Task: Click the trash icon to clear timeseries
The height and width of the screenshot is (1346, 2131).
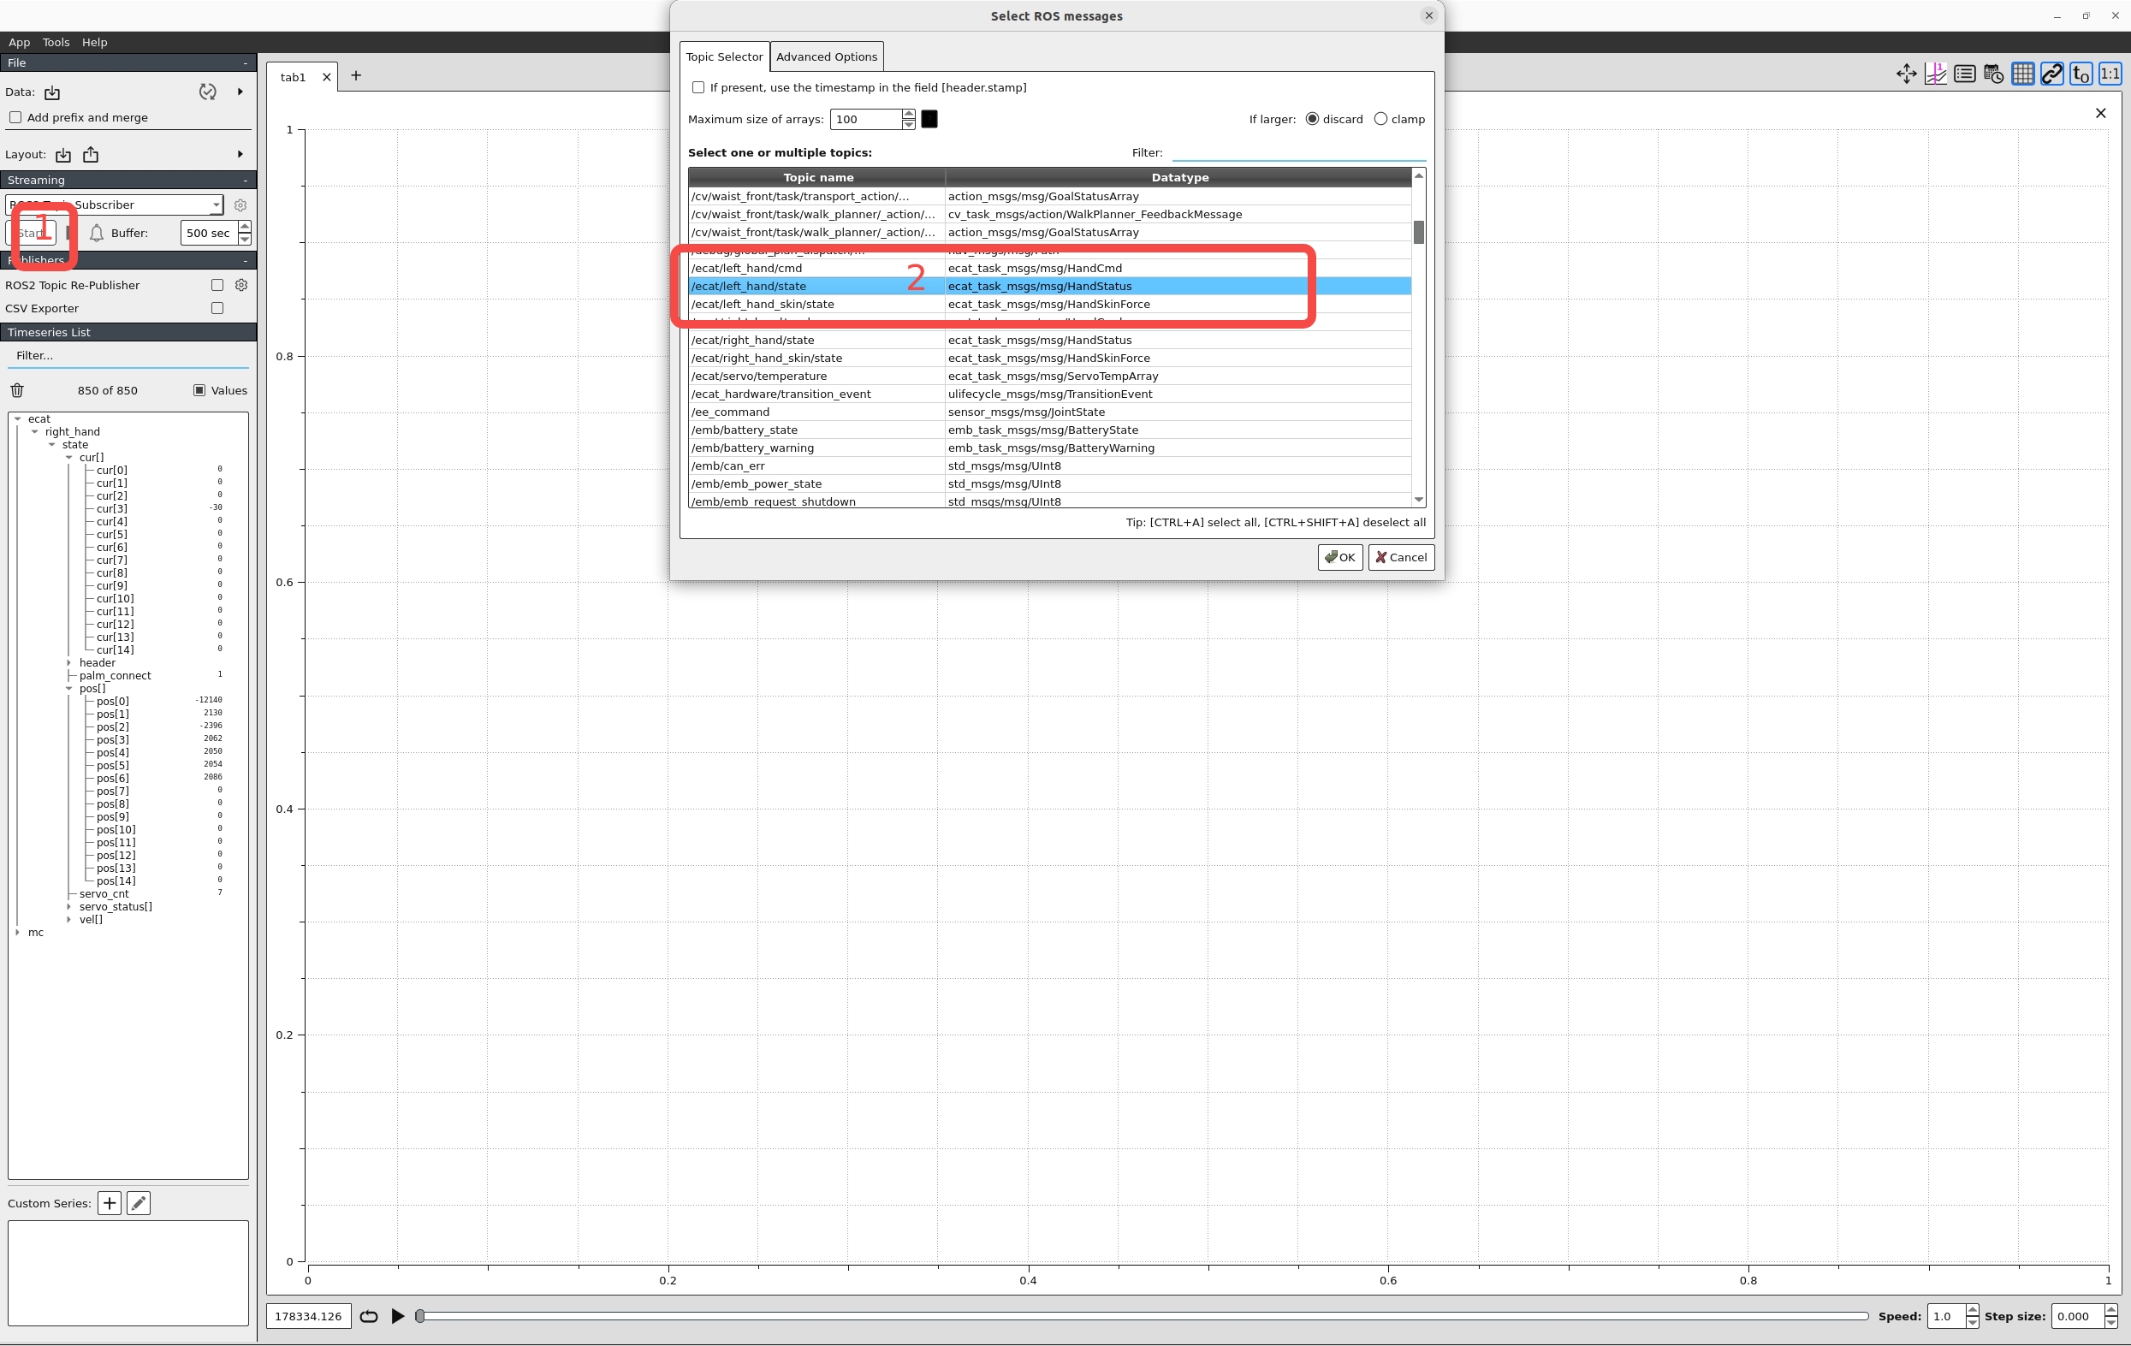Action: [17, 390]
